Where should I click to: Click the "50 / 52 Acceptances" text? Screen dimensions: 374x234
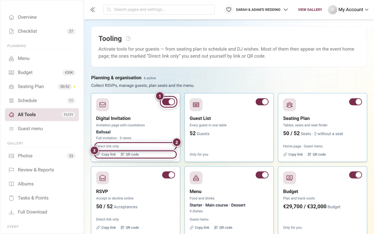point(117,207)
